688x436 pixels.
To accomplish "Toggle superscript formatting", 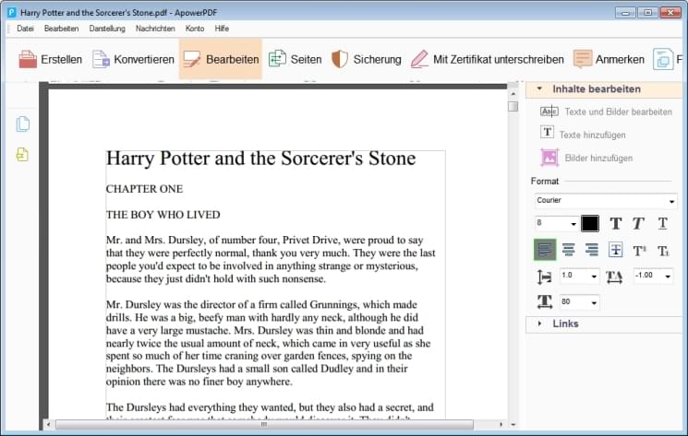I will point(639,251).
